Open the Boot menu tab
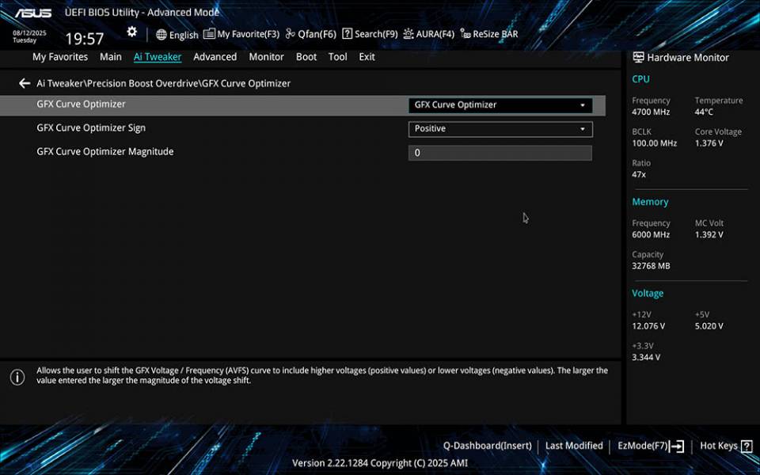Viewport: 760px width, 475px height. [306, 56]
